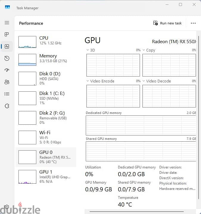Open the hamburger navigation menu
The width and height of the screenshot is (201, 214).
click(x=7, y=23)
